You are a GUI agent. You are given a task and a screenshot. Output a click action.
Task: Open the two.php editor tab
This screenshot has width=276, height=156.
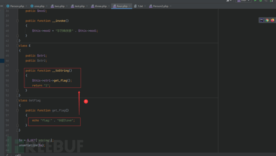point(60,6)
